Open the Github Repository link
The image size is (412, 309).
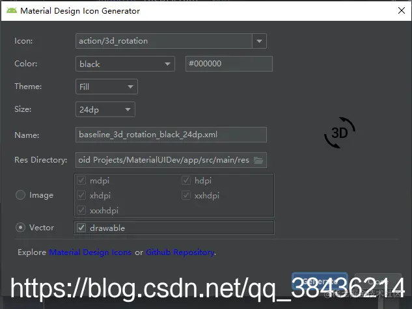click(180, 252)
